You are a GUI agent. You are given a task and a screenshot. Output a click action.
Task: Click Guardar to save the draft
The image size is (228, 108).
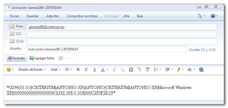[x=33, y=16]
